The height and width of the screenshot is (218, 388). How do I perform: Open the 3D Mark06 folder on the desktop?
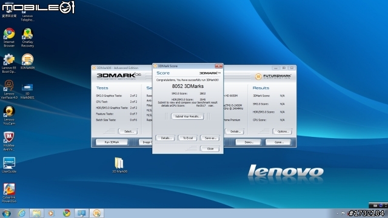[x=119, y=165]
